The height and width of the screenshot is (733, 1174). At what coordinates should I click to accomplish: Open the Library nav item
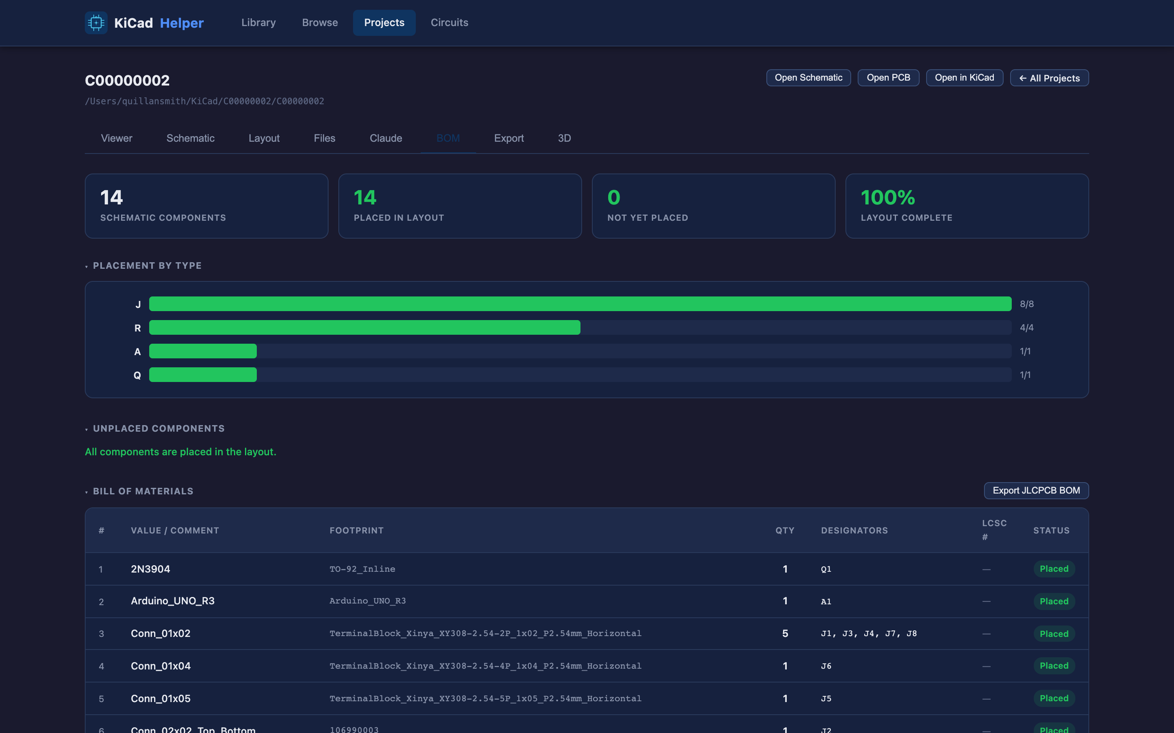258,23
